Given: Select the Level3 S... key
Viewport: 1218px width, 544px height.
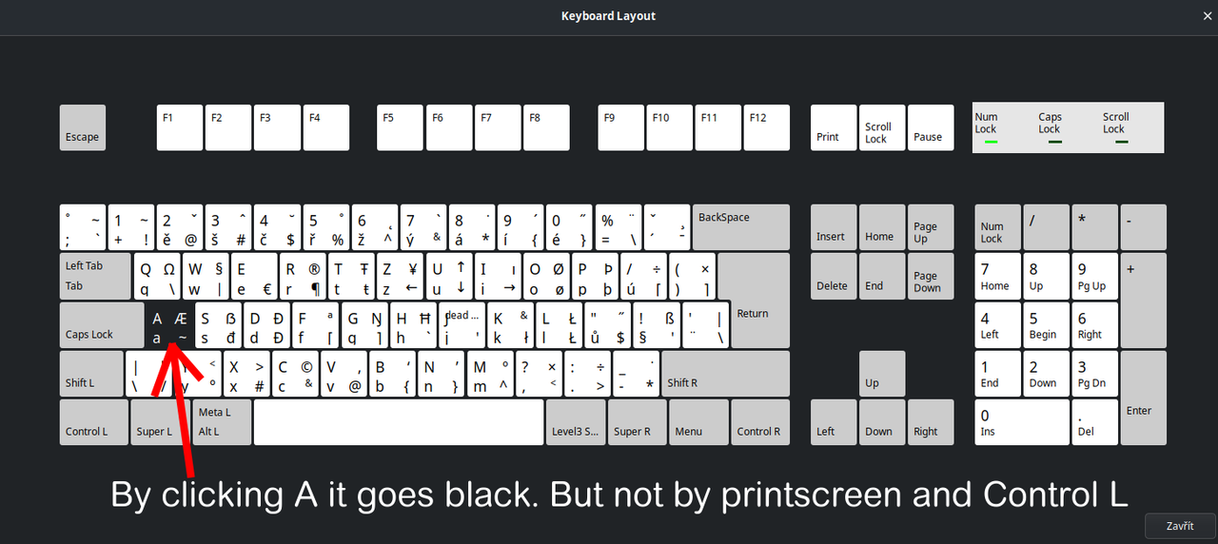Looking at the screenshot, I should tap(576, 422).
